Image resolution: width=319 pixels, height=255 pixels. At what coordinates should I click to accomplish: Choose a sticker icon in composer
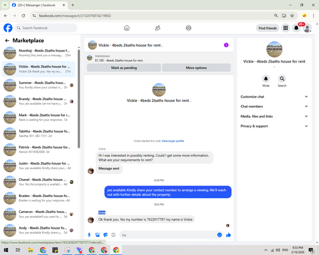(x=105, y=235)
